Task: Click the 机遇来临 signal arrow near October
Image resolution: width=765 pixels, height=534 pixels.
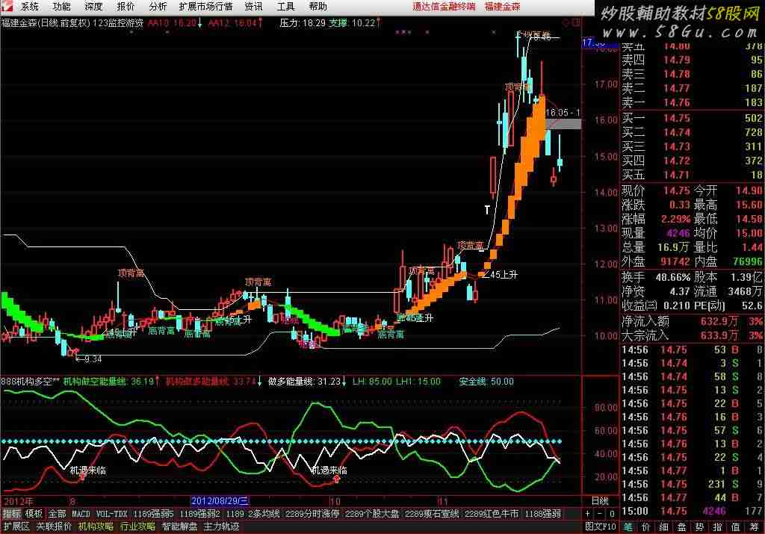Action: pos(337,479)
